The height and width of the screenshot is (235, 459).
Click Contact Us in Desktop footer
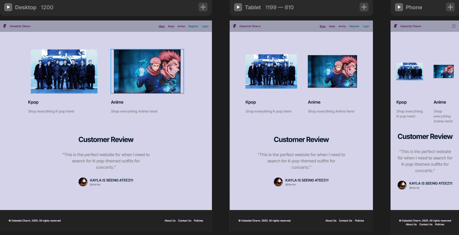[x=184, y=221]
